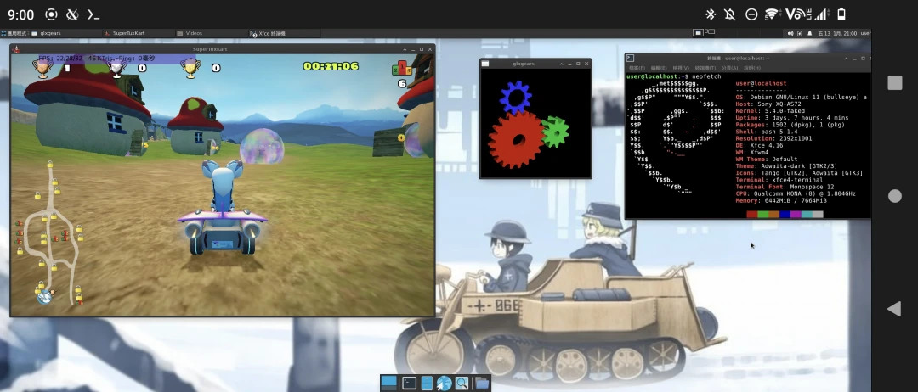918x392 pixels.
Task: Open the application finder magnifier icon
Action: coord(462,384)
